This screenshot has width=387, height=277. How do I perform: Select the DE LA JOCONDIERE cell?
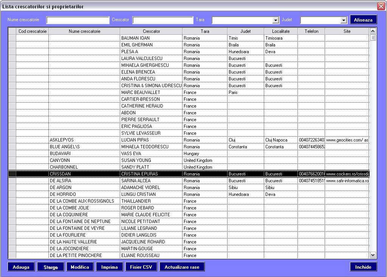[x=84, y=248]
